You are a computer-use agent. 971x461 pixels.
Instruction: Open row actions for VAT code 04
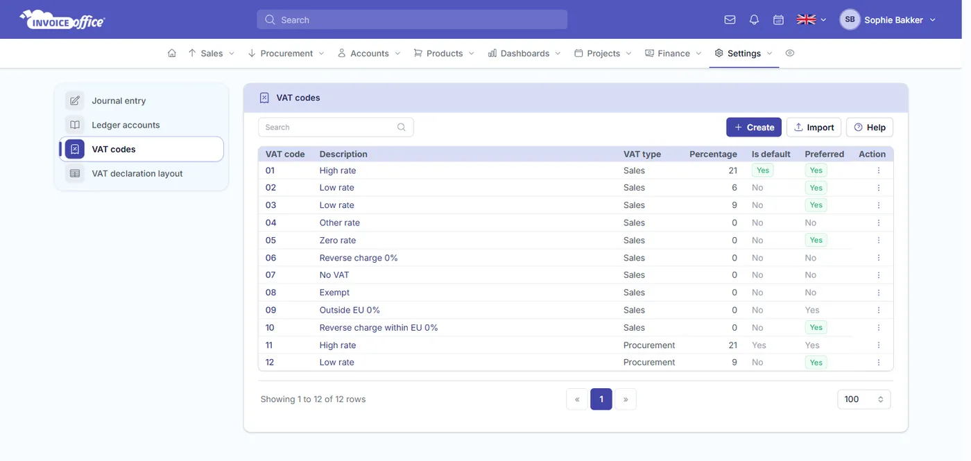pyautogui.click(x=878, y=223)
